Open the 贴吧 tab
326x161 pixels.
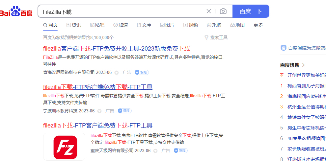tap(97, 25)
